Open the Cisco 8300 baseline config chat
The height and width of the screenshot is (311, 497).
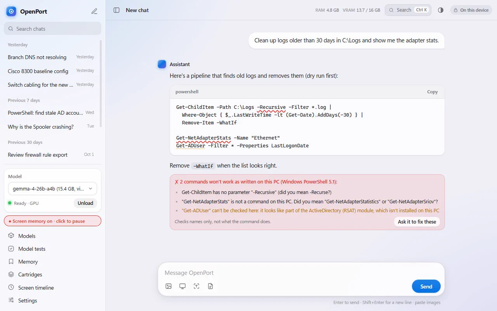(51, 71)
